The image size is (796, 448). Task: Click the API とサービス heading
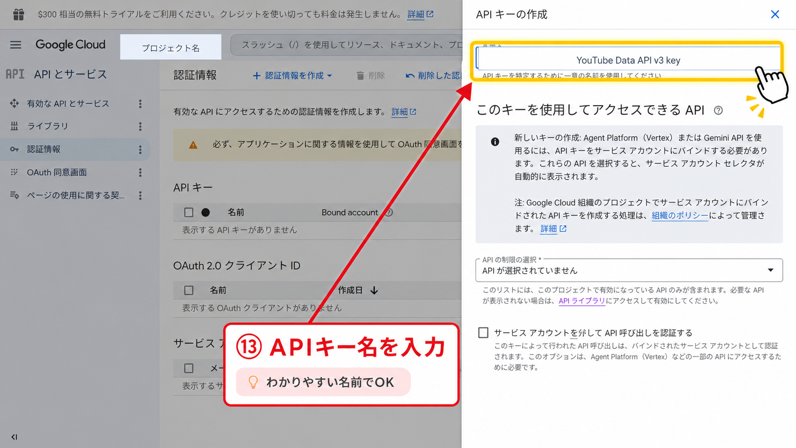70,74
